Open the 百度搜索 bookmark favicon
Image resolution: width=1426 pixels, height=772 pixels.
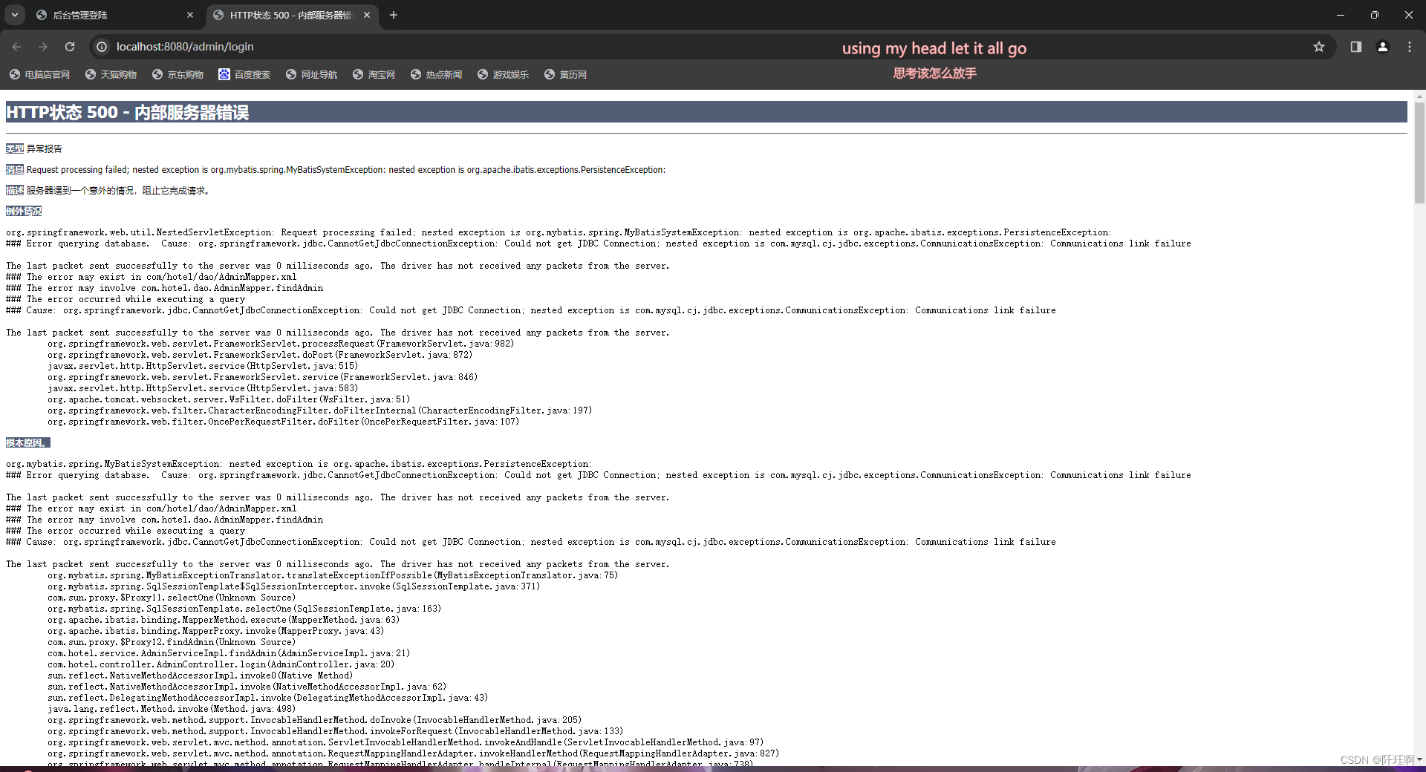point(224,73)
